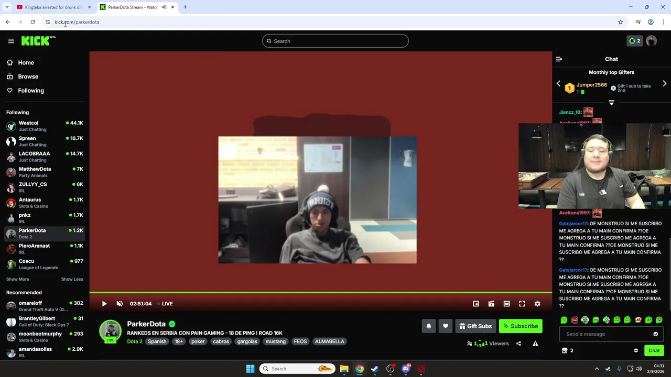Seek along the green progress bar

click(x=320, y=293)
